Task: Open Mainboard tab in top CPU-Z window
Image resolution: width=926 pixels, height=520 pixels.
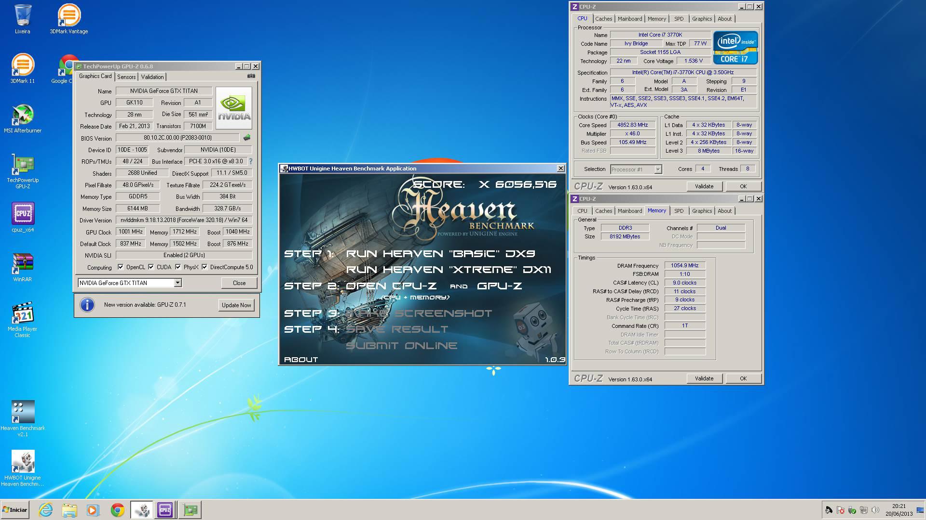Action: [x=630, y=19]
